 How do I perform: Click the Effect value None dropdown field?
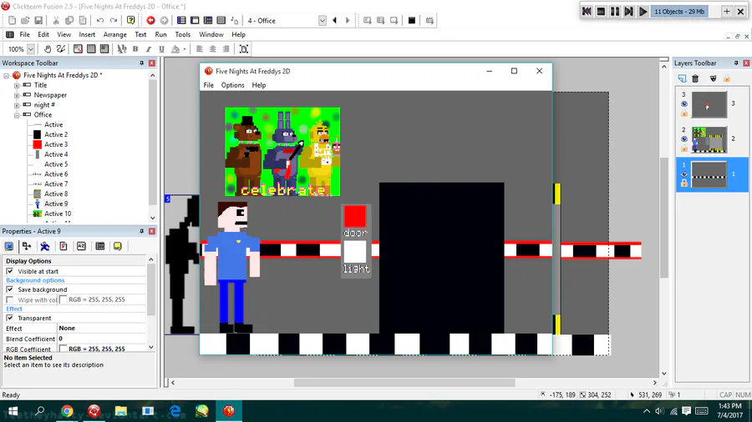[x=101, y=329]
